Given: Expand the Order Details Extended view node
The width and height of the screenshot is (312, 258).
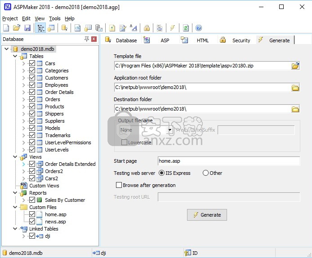Looking at the screenshot, I should point(23,164).
